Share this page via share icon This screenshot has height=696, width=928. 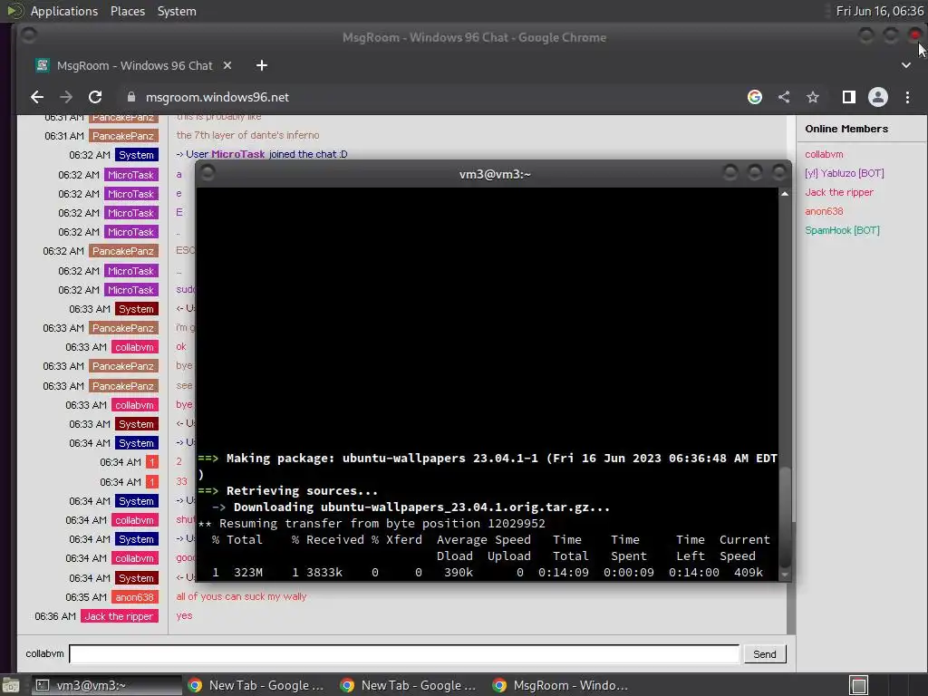pyautogui.click(x=784, y=97)
